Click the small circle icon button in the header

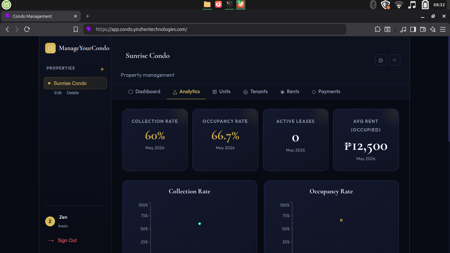pos(395,60)
